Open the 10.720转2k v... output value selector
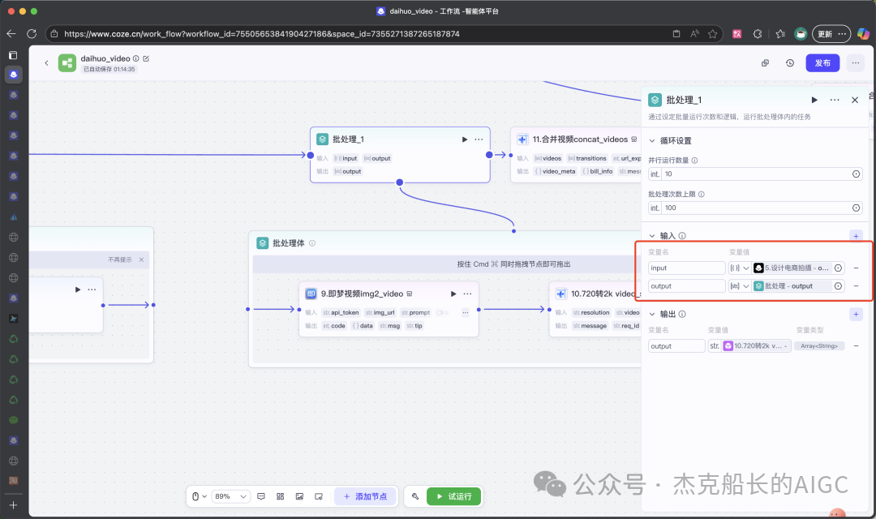Image resolution: width=876 pixels, height=519 pixels. click(749, 346)
